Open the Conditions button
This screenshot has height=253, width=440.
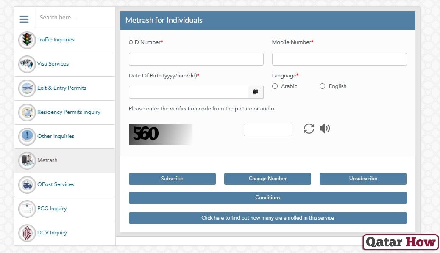268,198
